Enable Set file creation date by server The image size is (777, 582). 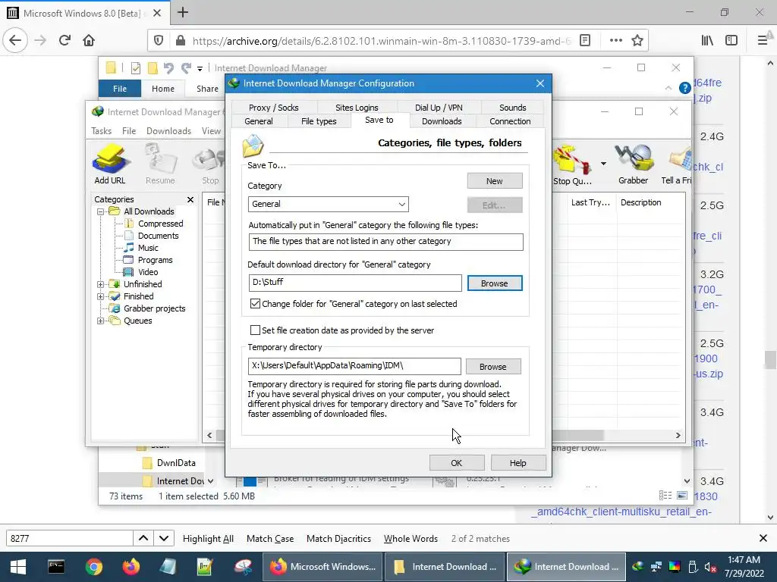click(255, 330)
